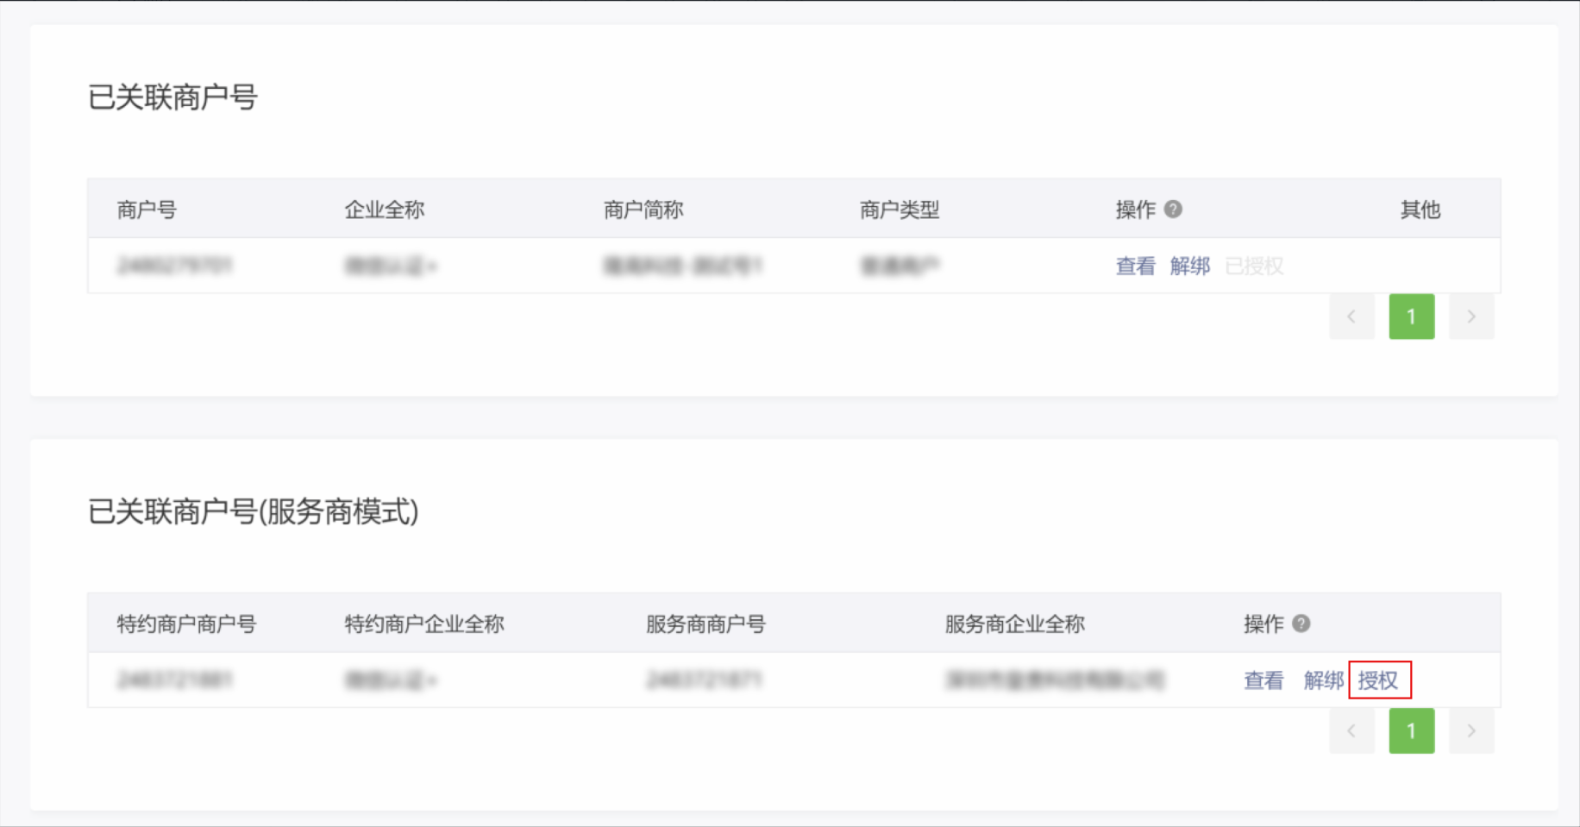The width and height of the screenshot is (1580, 827).
Task: Click 查看 in the first merchant row
Action: click(x=1135, y=266)
